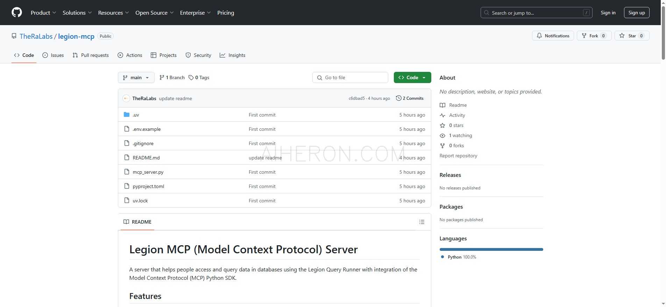Focus the Search or jump to field
This screenshot has width=666, height=307.
(537, 13)
